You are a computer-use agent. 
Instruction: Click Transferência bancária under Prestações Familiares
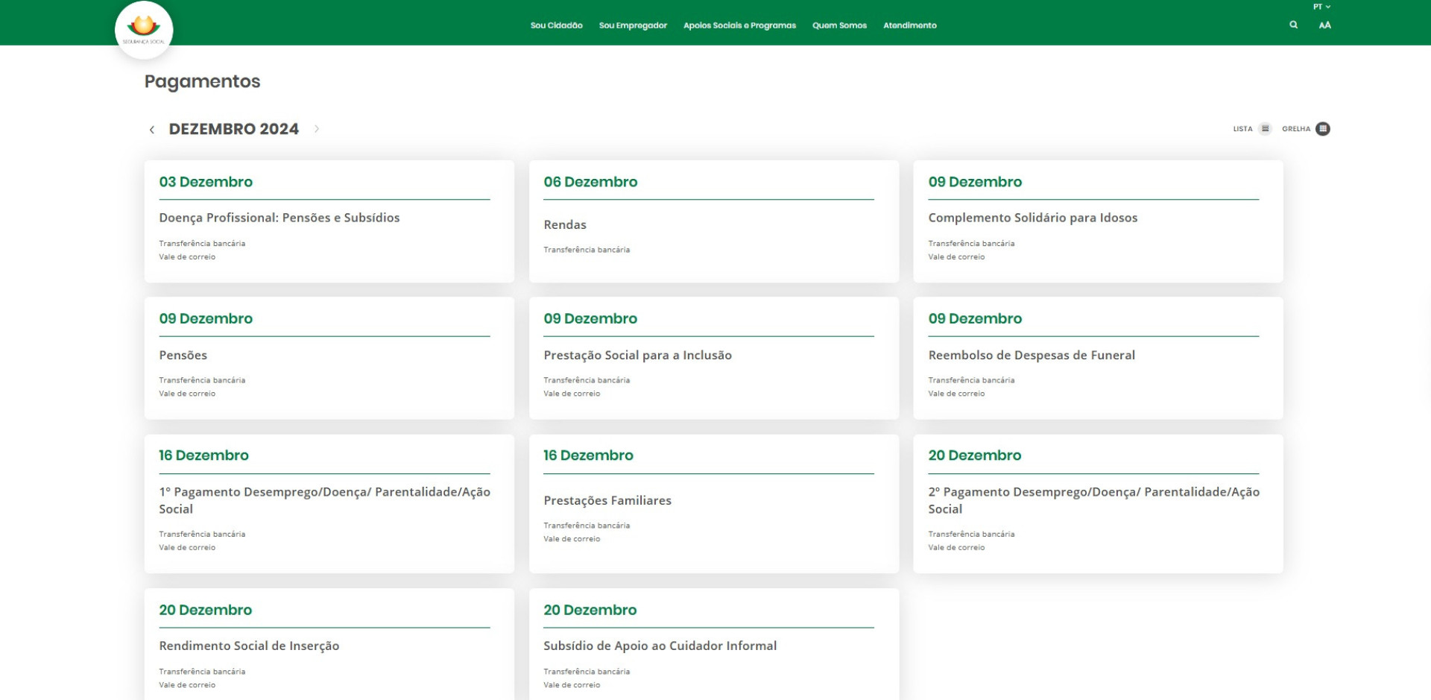pos(587,526)
